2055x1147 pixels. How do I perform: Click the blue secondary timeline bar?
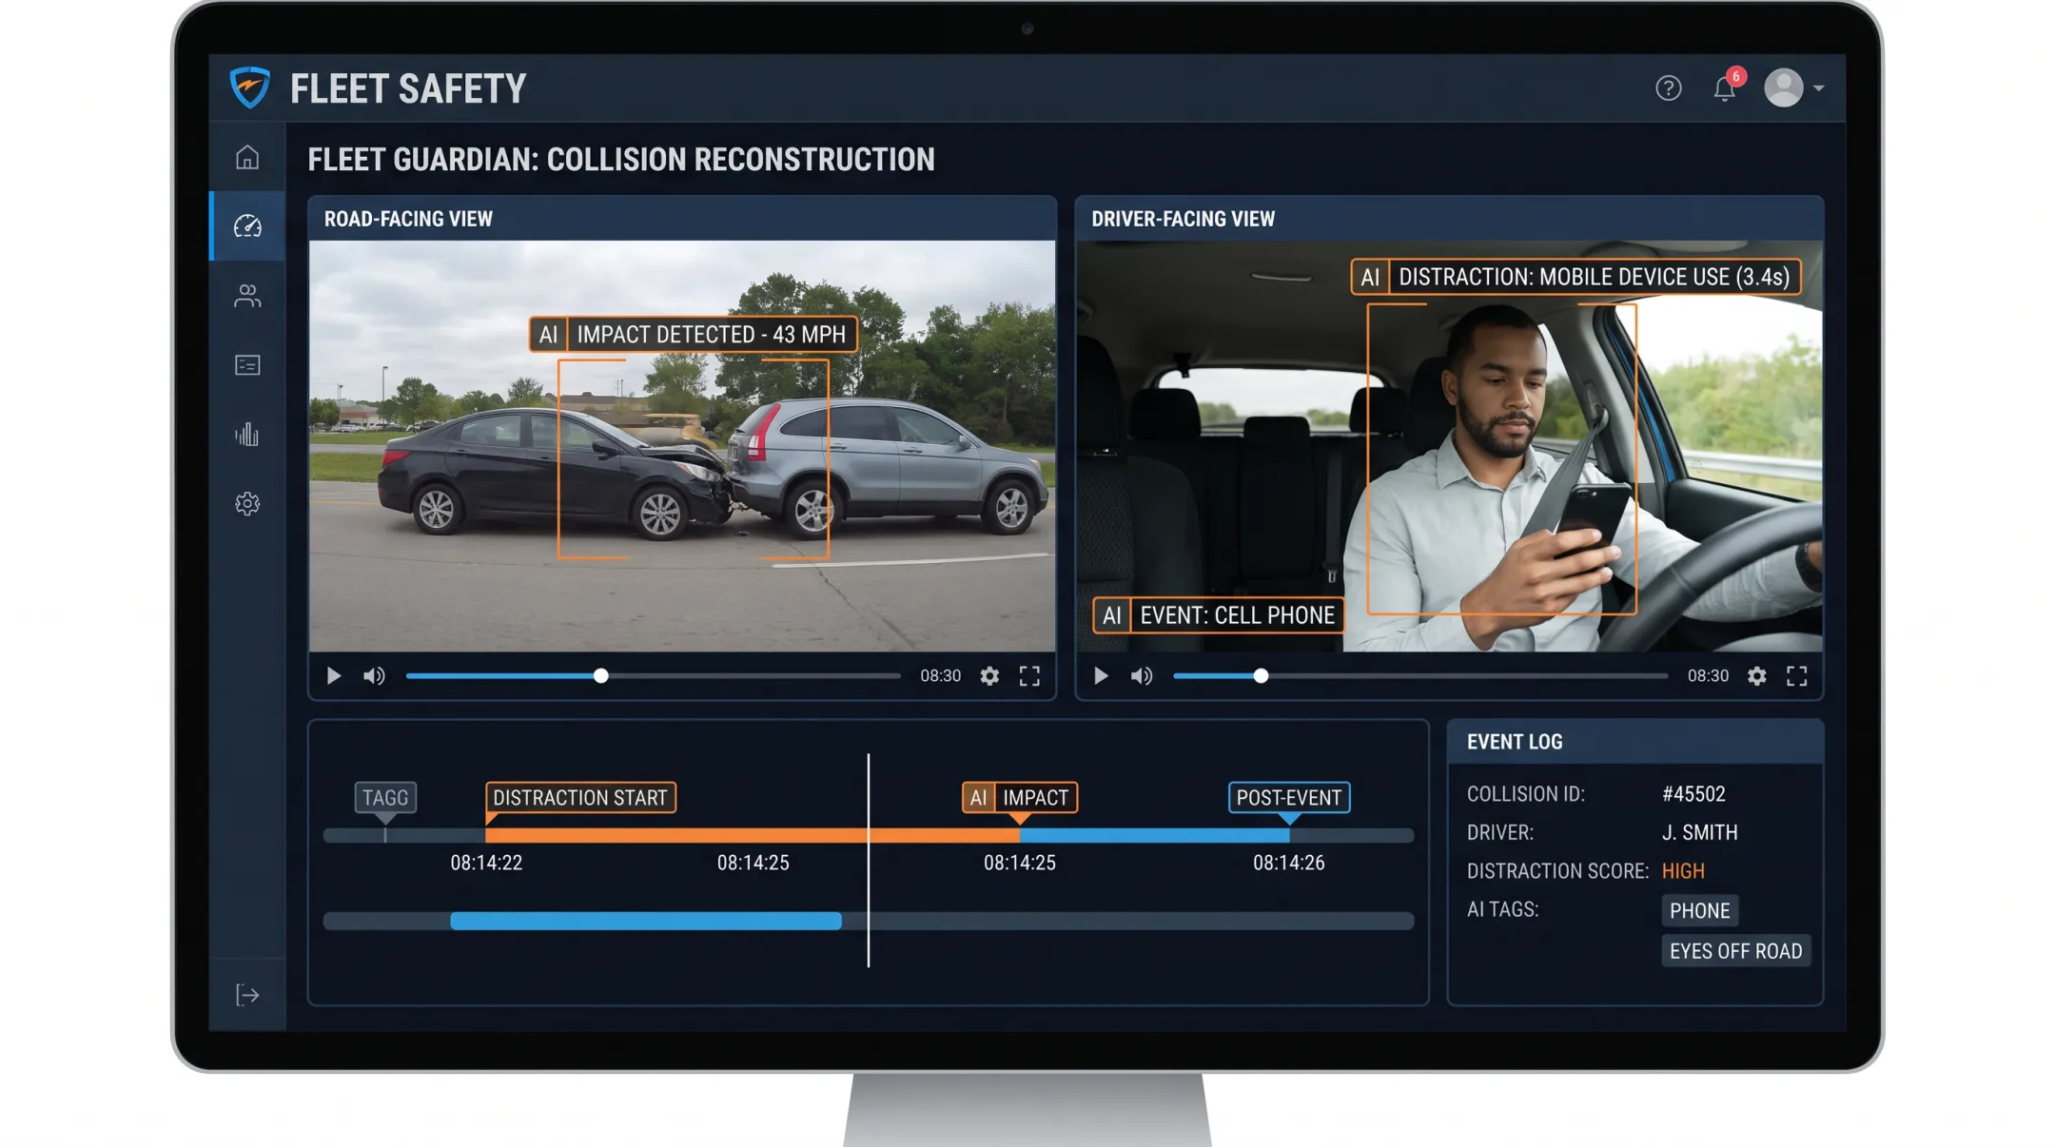(x=646, y=921)
